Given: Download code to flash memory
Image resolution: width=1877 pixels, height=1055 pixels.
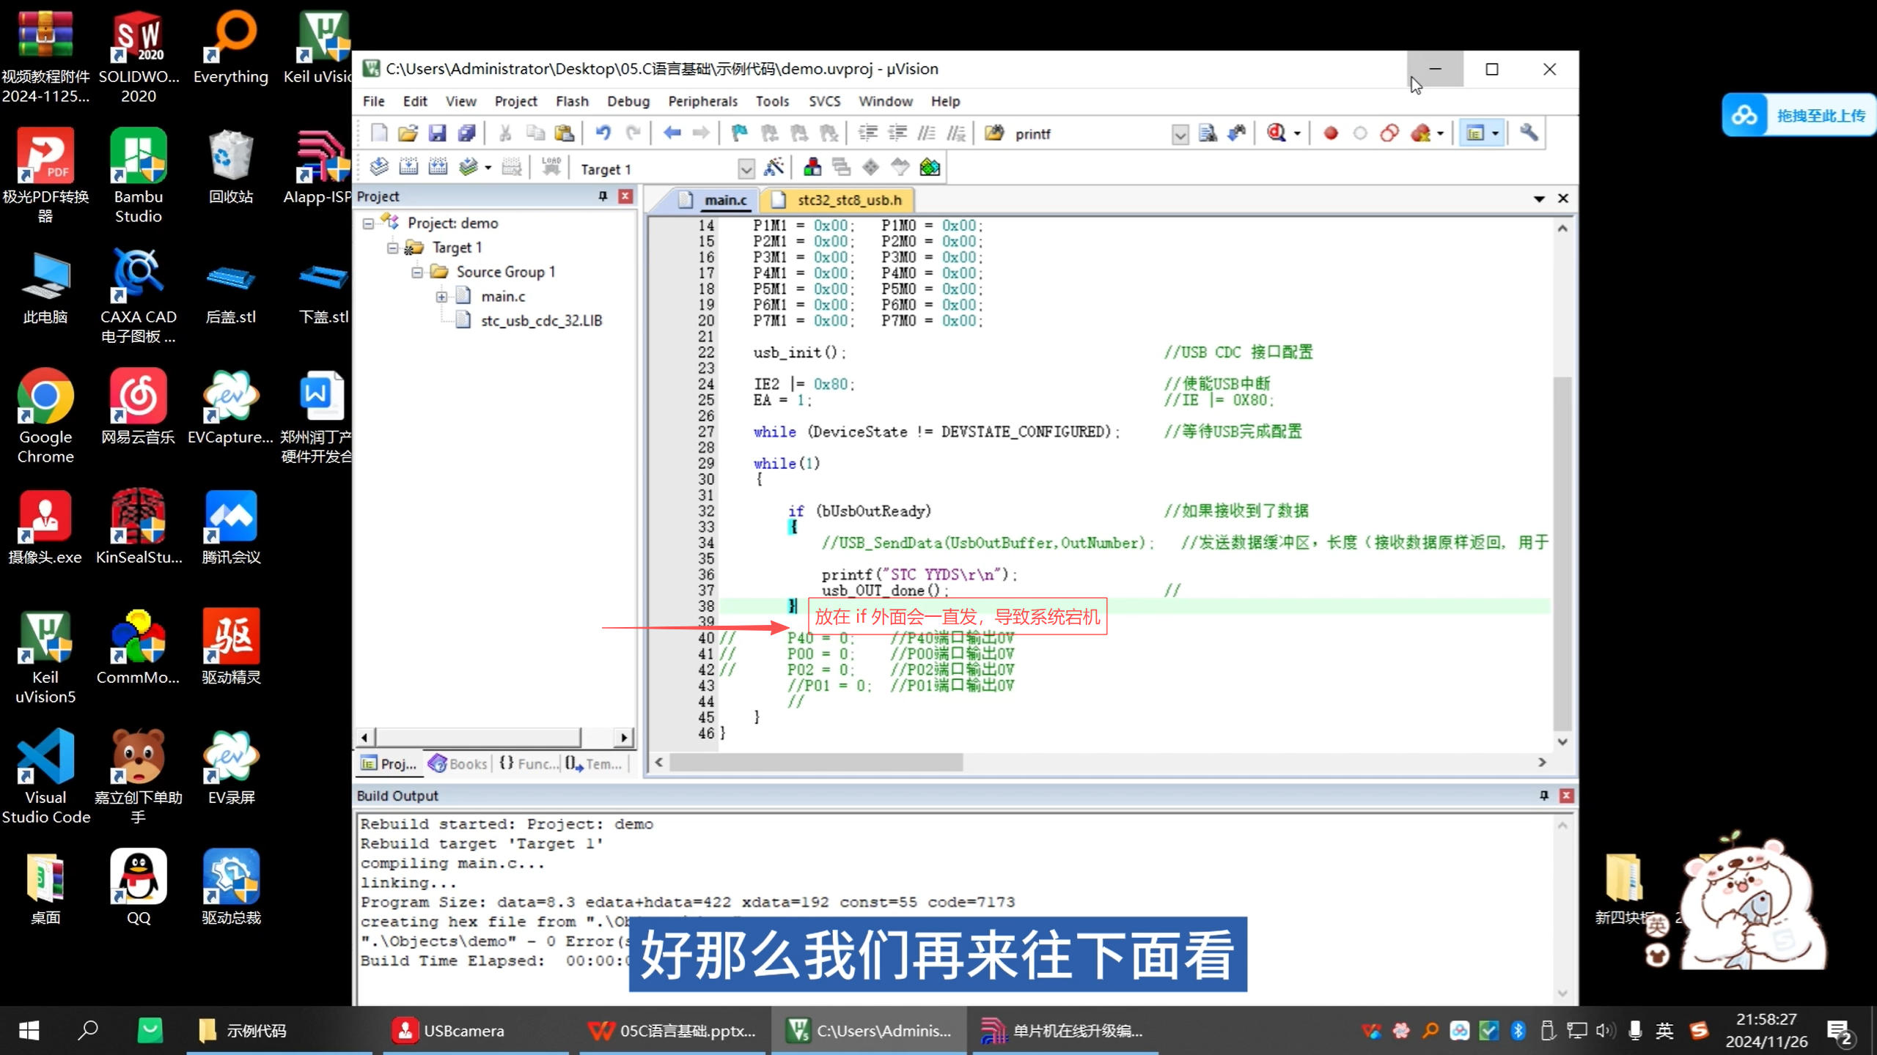Looking at the screenshot, I should point(551,166).
